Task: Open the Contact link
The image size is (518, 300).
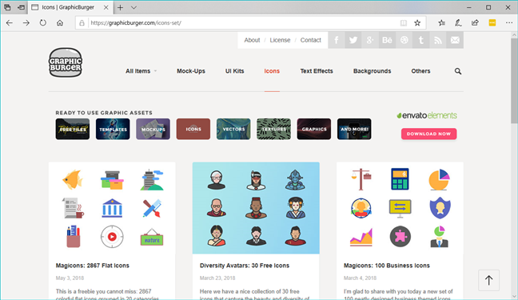Action: pos(310,40)
